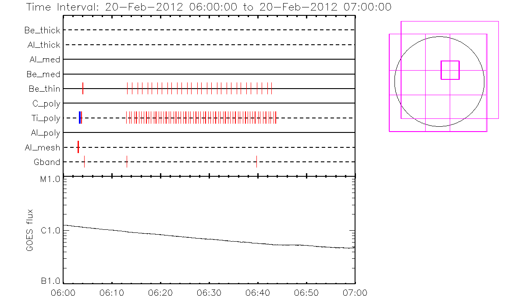Screen dimensions: 526x307
Task: Click the Gband marker near 06:13
Action: 127,162
